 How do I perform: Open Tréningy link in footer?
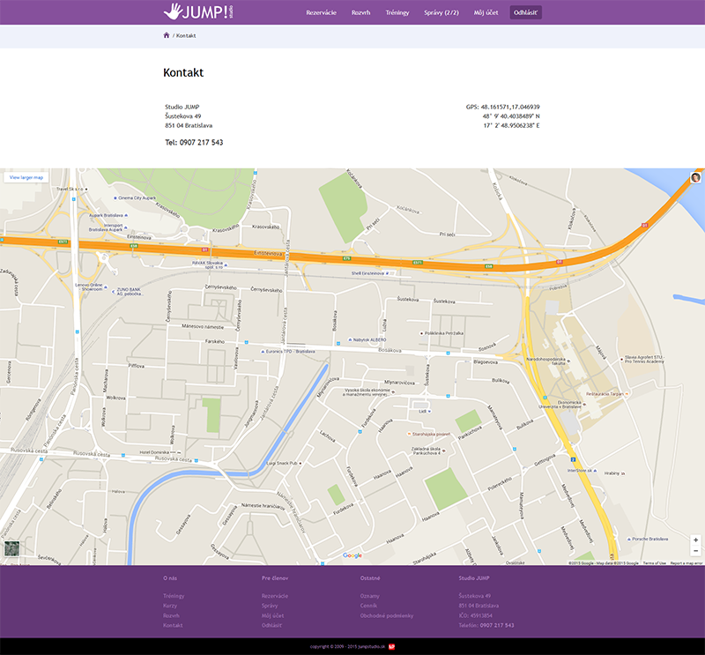(174, 596)
